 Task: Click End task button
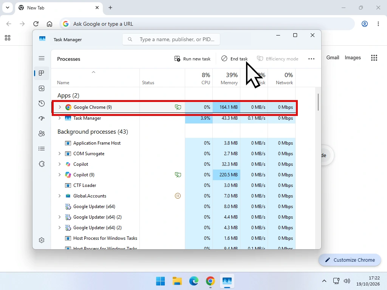234,59
